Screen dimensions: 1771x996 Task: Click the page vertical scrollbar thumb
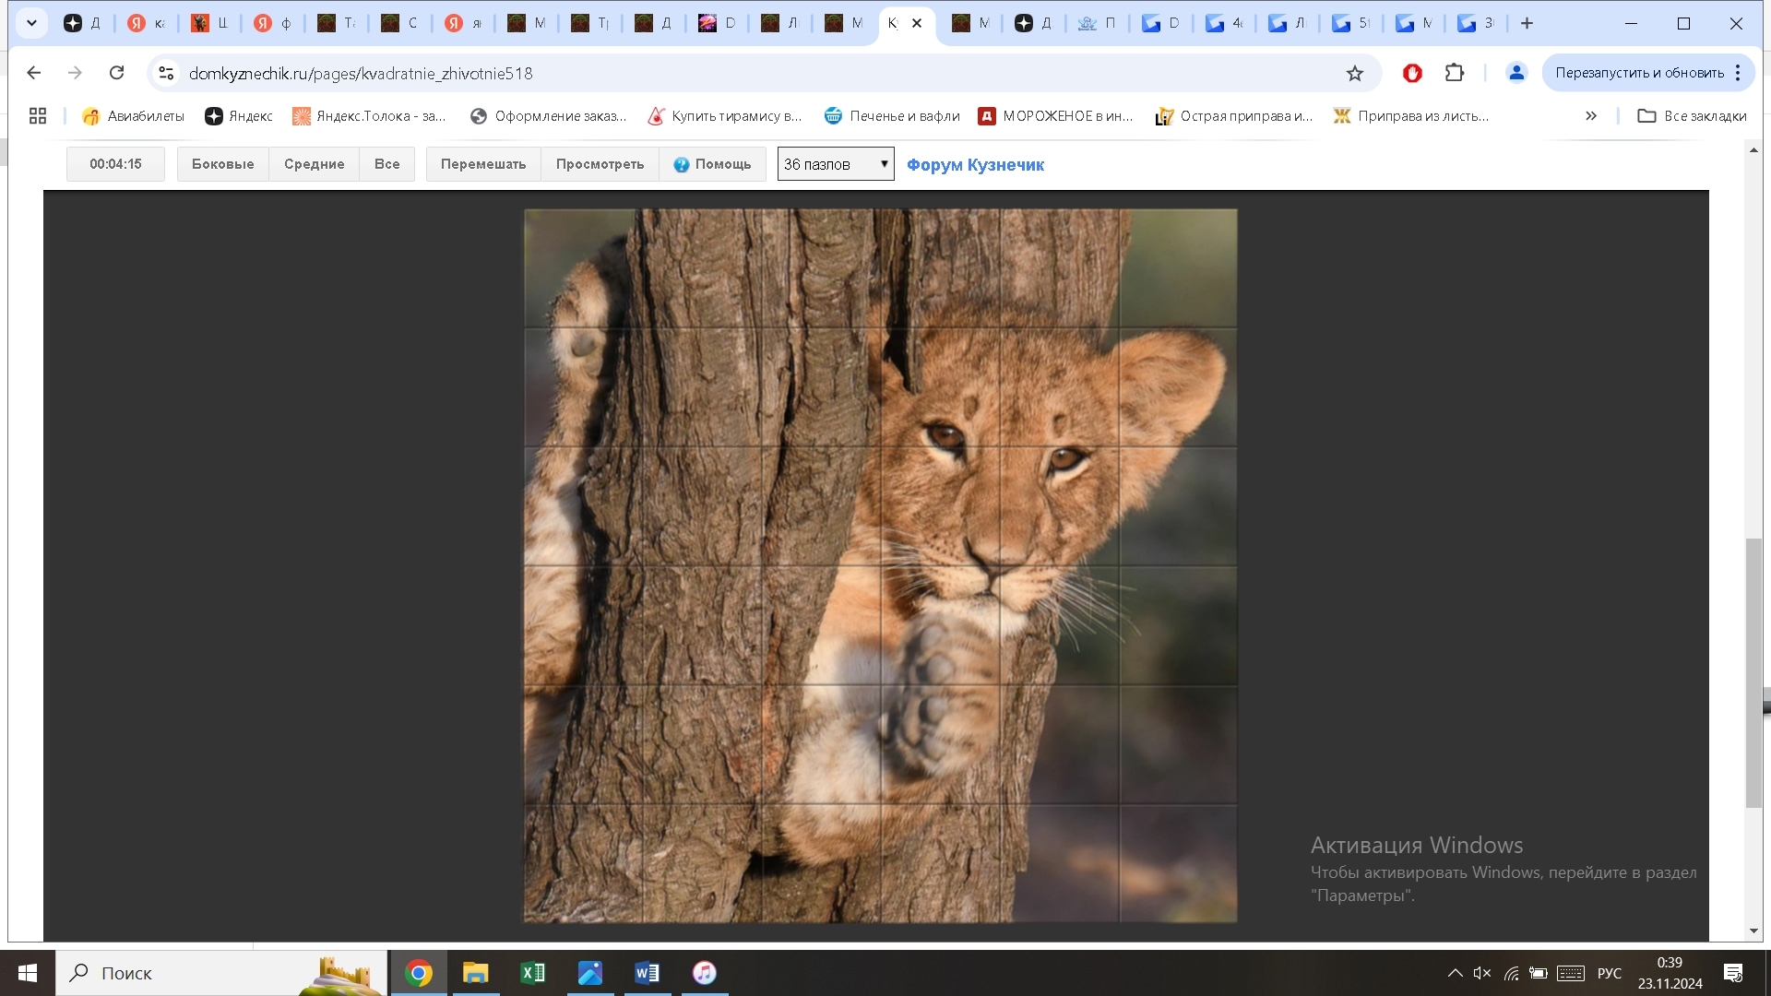1753,673
